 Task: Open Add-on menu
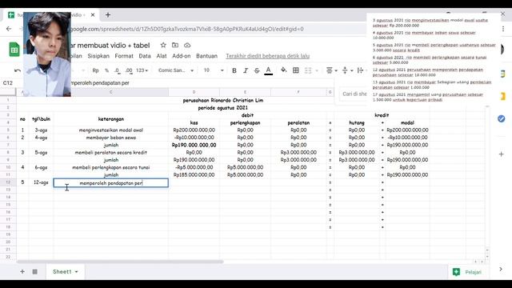tap(182, 56)
